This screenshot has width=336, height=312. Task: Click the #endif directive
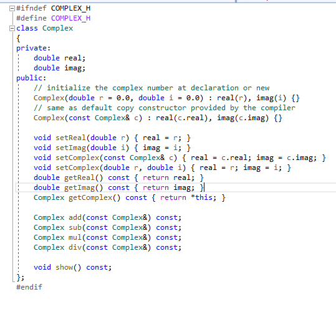[x=29, y=287]
